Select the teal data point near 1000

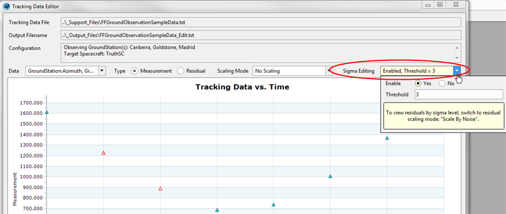pos(330,176)
